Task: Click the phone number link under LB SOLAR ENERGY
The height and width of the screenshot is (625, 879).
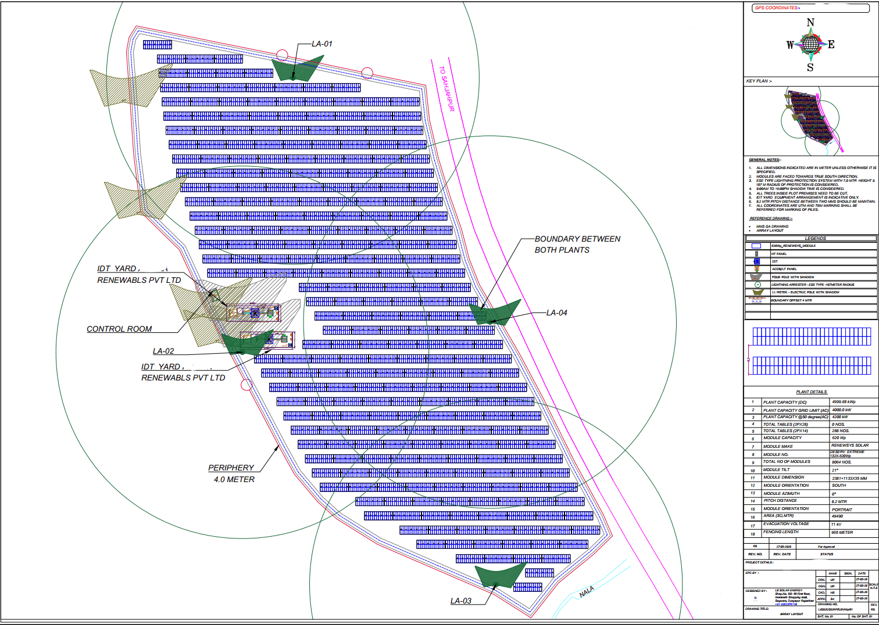Action: tap(786, 604)
